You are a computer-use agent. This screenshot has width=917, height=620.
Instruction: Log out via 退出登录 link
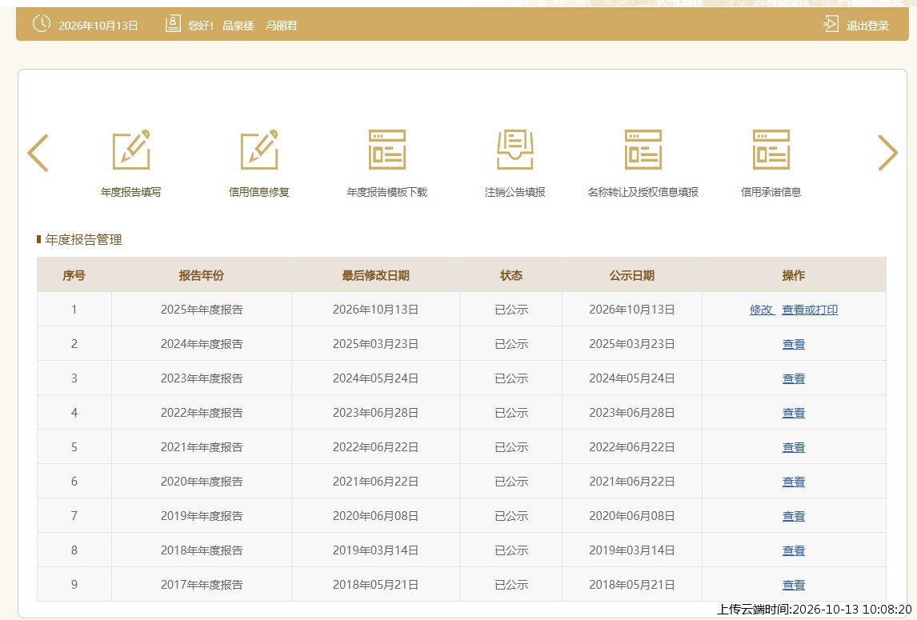click(867, 25)
